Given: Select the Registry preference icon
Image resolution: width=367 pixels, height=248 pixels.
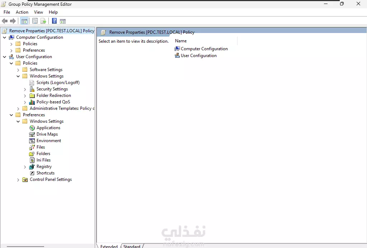Looking at the screenshot, I should [32, 167].
